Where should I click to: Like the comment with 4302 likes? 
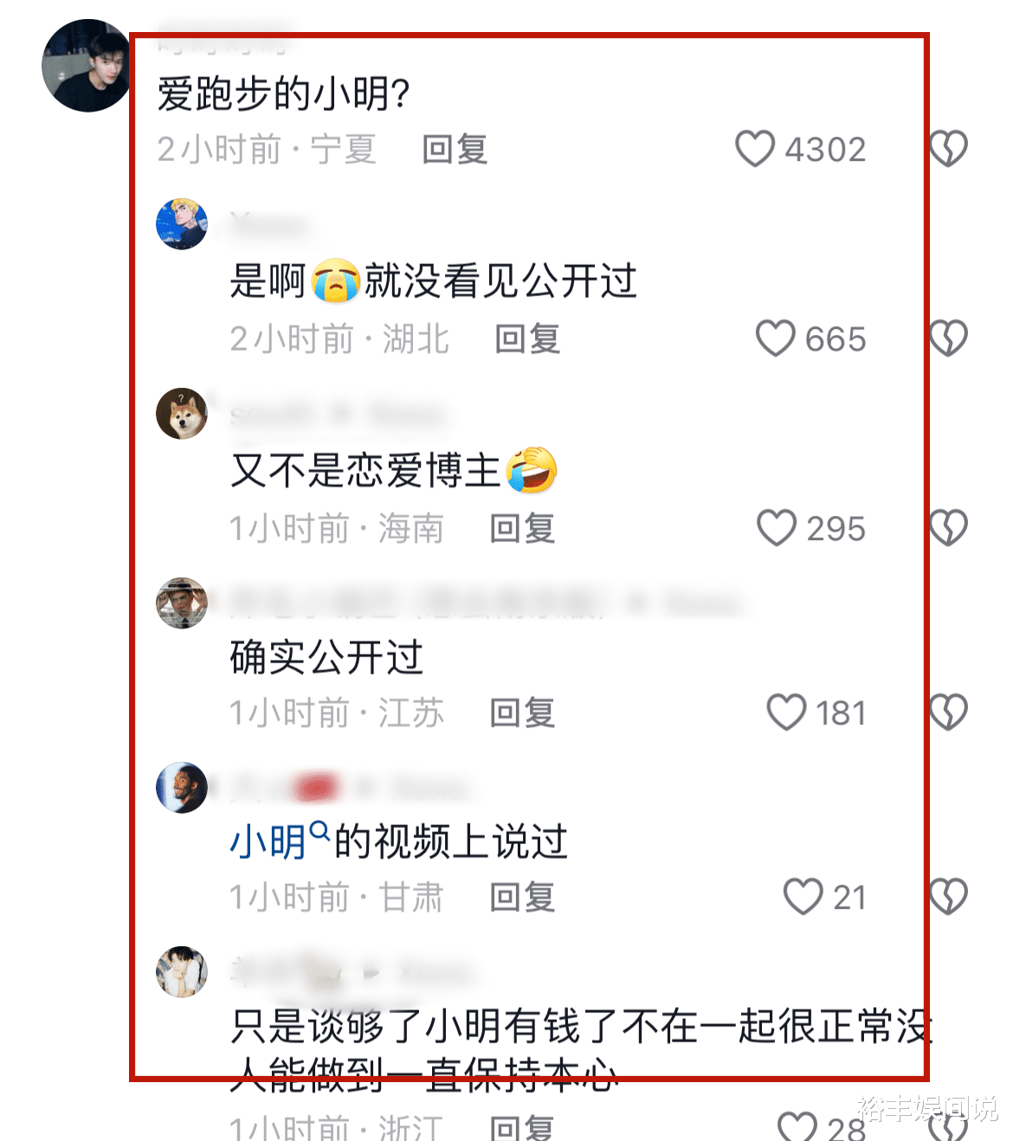click(x=754, y=149)
